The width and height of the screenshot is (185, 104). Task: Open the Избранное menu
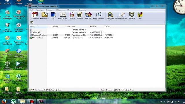click(61, 10)
